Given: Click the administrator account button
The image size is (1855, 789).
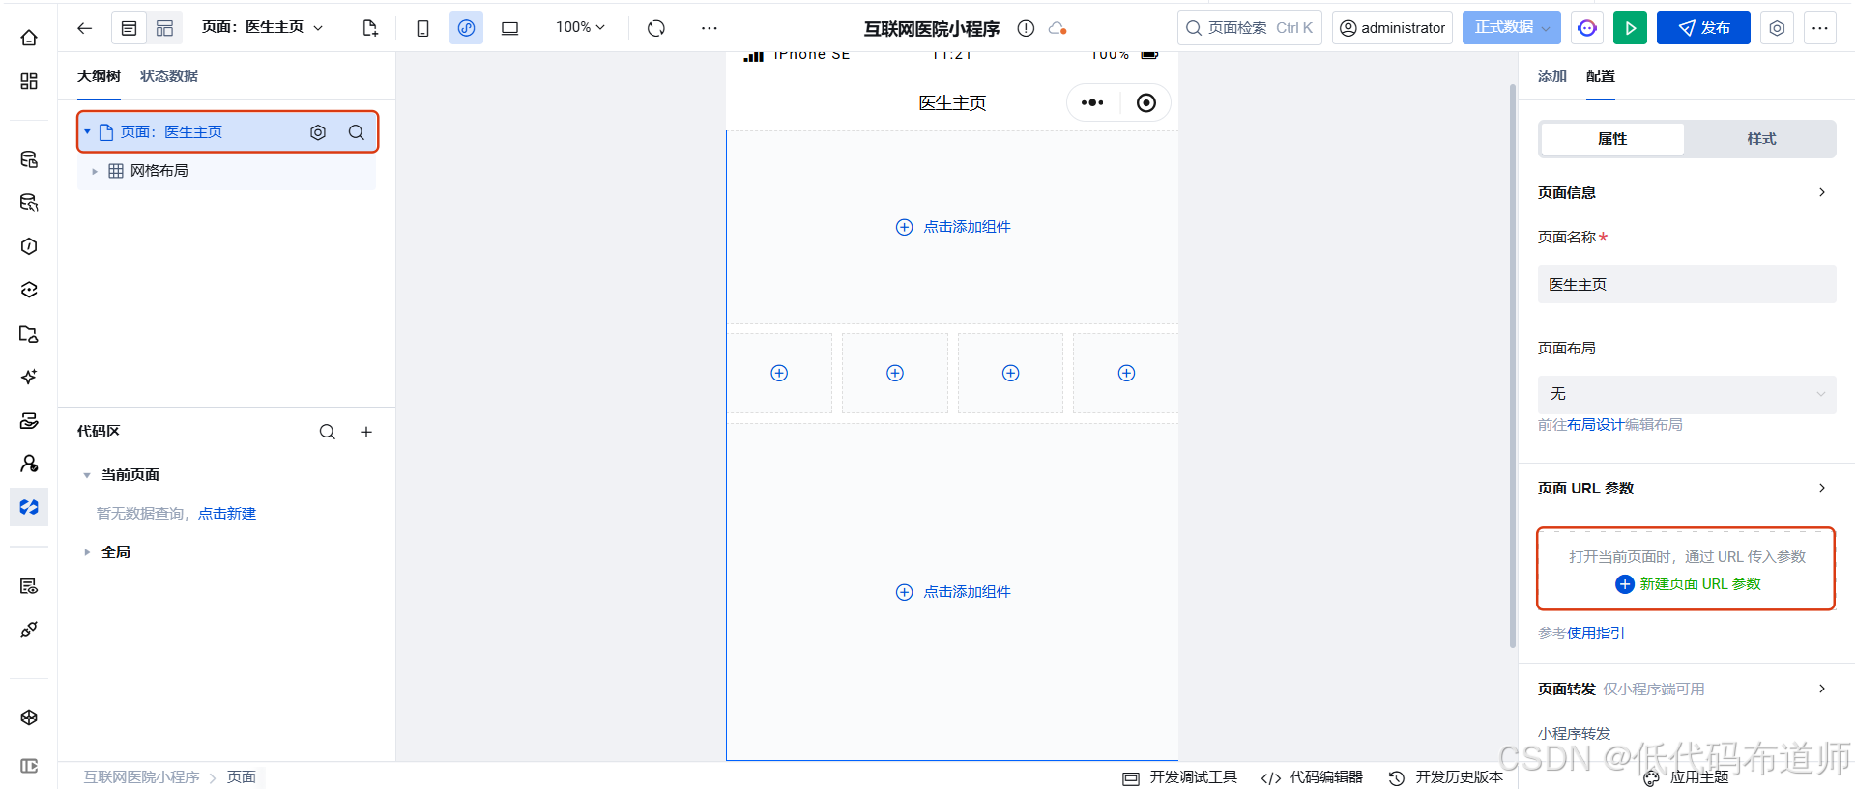Looking at the screenshot, I should click(1392, 28).
